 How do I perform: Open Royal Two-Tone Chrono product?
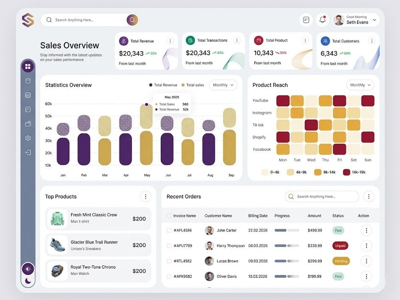tap(98, 271)
